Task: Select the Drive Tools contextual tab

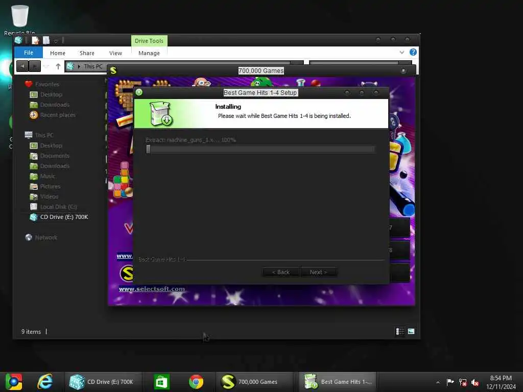Action: (x=149, y=41)
